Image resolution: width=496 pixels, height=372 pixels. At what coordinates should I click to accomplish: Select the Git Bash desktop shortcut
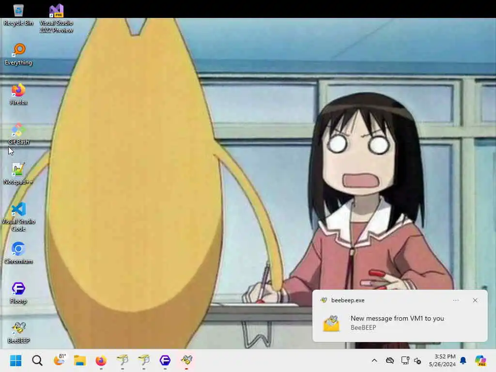pos(18,134)
